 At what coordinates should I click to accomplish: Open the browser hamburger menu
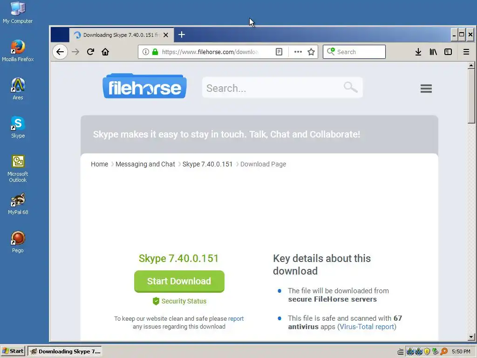pyautogui.click(x=466, y=52)
